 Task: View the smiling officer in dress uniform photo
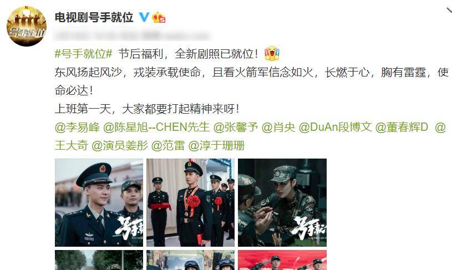(x=99, y=202)
